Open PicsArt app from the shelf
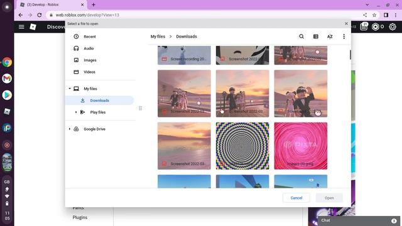The image size is (402, 226). (x=7, y=128)
